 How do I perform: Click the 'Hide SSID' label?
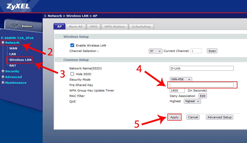[x=83, y=74]
